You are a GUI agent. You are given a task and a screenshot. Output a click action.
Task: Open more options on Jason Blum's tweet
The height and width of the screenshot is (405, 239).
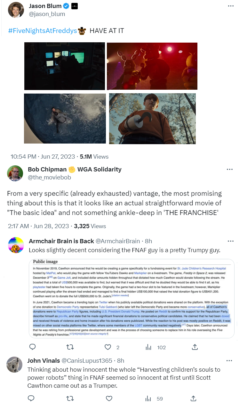tap(230, 6)
